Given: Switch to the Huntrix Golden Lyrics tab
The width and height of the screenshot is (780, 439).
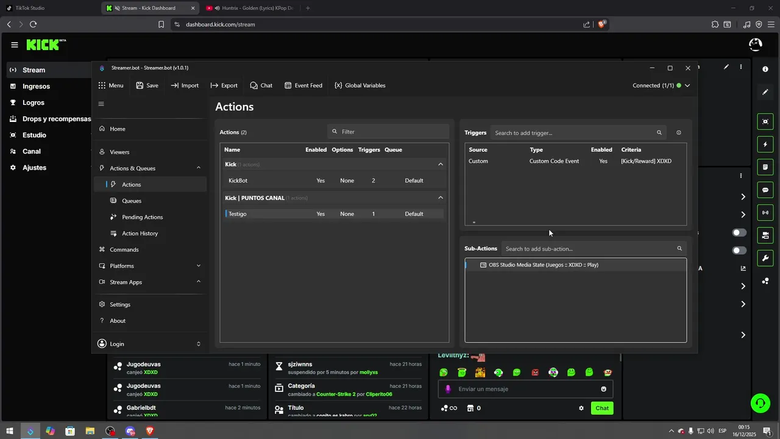Looking at the screenshot, I should [250, 8].
